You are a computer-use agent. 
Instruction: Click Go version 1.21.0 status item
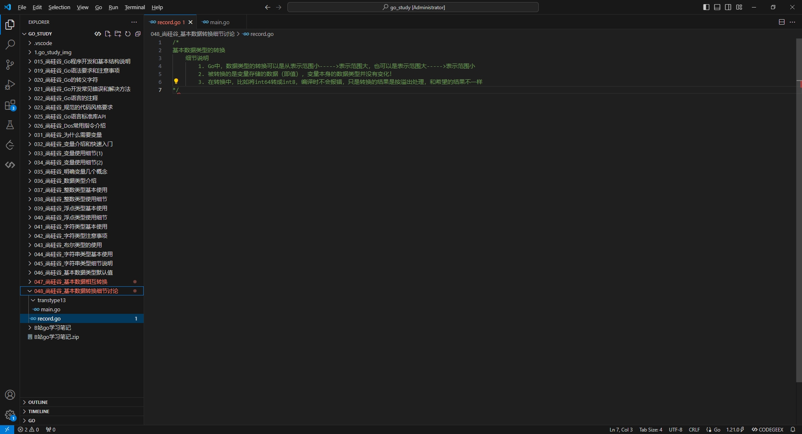(x=735, y=429)
